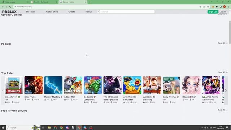
Task: Reload the page in browser
Action: pyautogui.click(x=10, y=6)
